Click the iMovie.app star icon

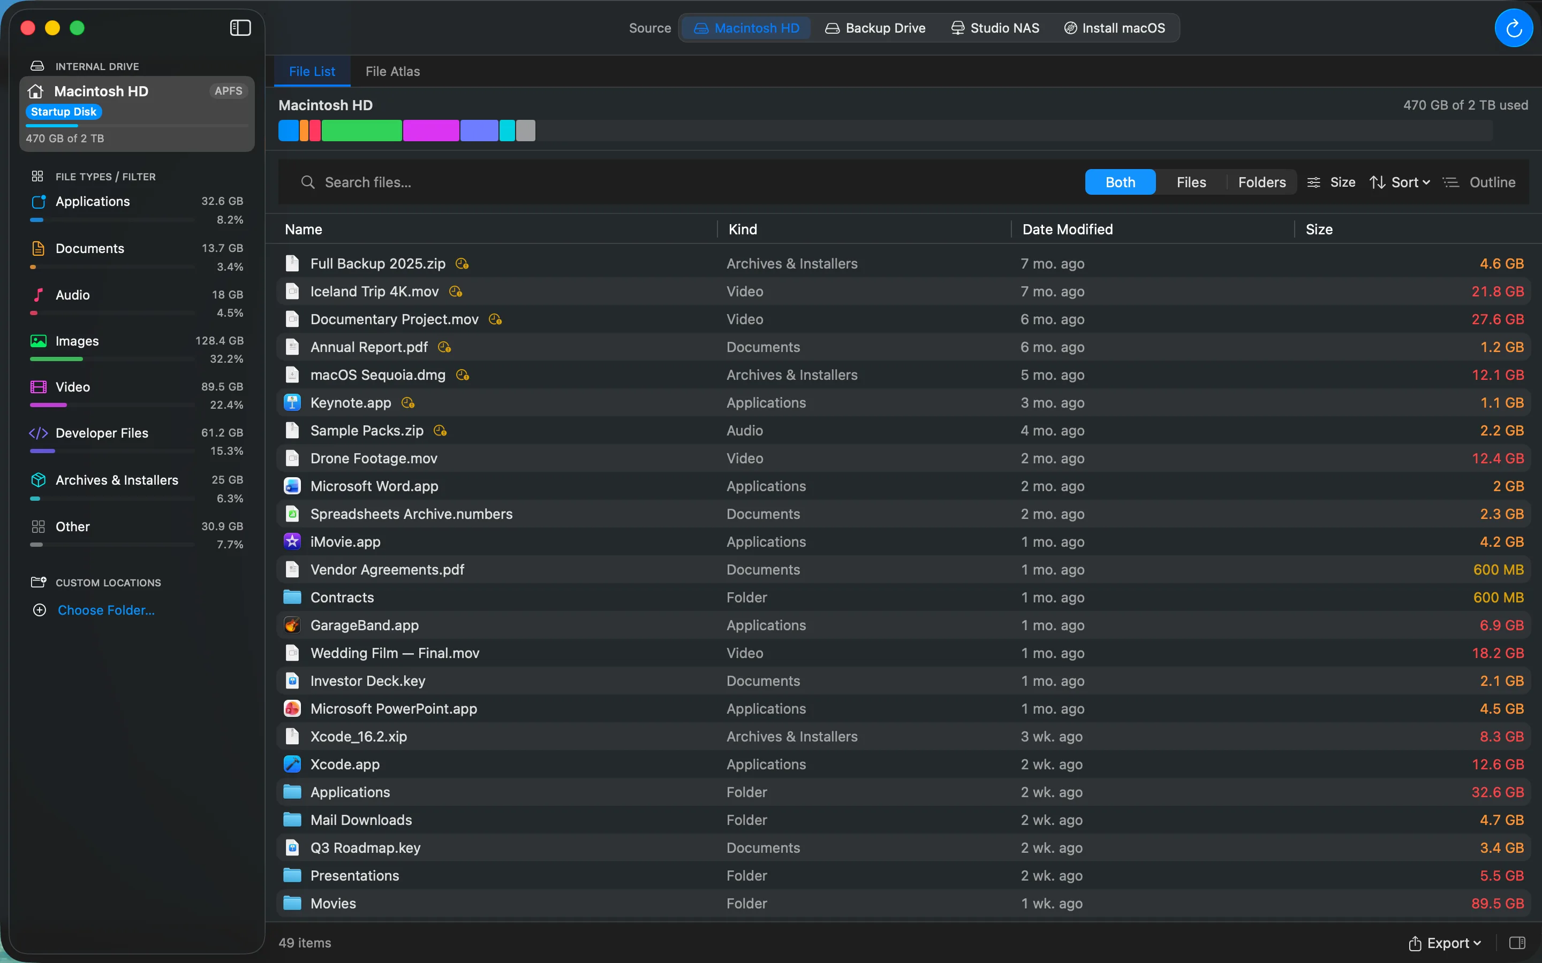[x=292, y=541]
